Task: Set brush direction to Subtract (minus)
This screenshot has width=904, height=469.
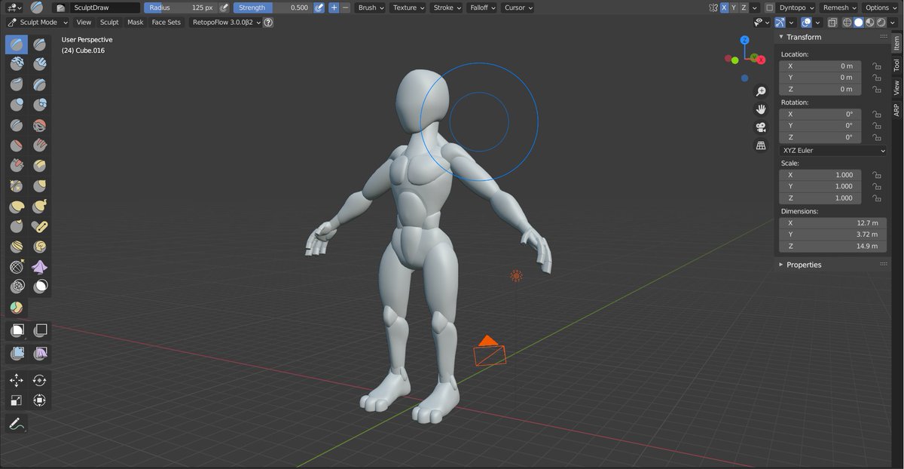Action: (345, 8)
